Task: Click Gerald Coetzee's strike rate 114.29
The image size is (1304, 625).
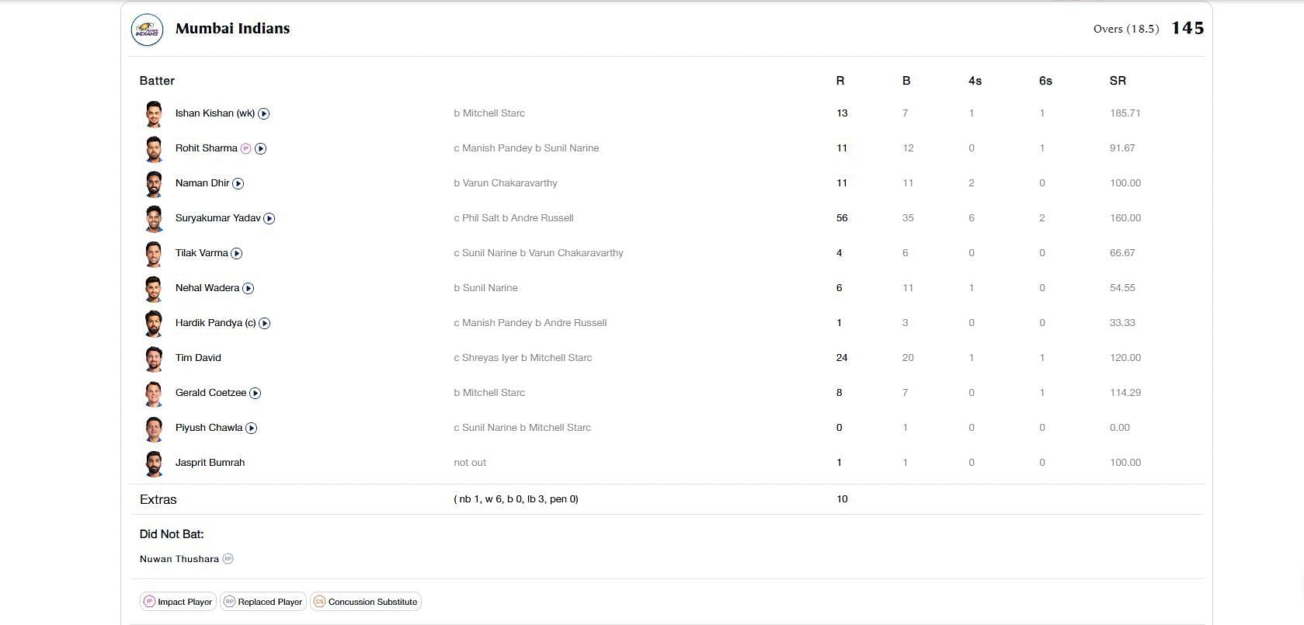Action: click(x=1125, y=393)
